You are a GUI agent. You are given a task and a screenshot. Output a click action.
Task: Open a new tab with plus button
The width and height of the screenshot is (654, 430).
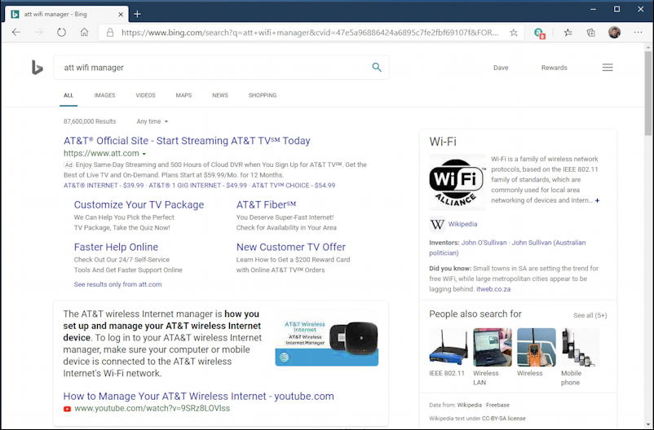(x=137, y=14)
